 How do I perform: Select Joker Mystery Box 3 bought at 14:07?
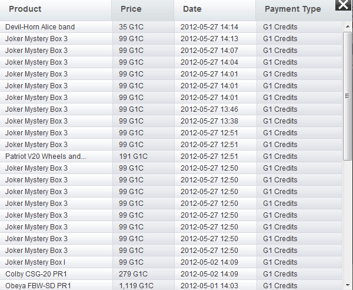click(x=36, y=51)
